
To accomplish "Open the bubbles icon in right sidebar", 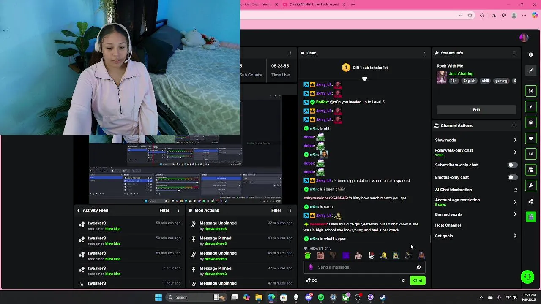I will (x=531, y=201).
